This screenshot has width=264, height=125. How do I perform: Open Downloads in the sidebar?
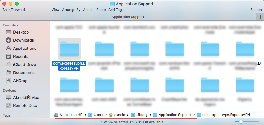tap(23, 40)
